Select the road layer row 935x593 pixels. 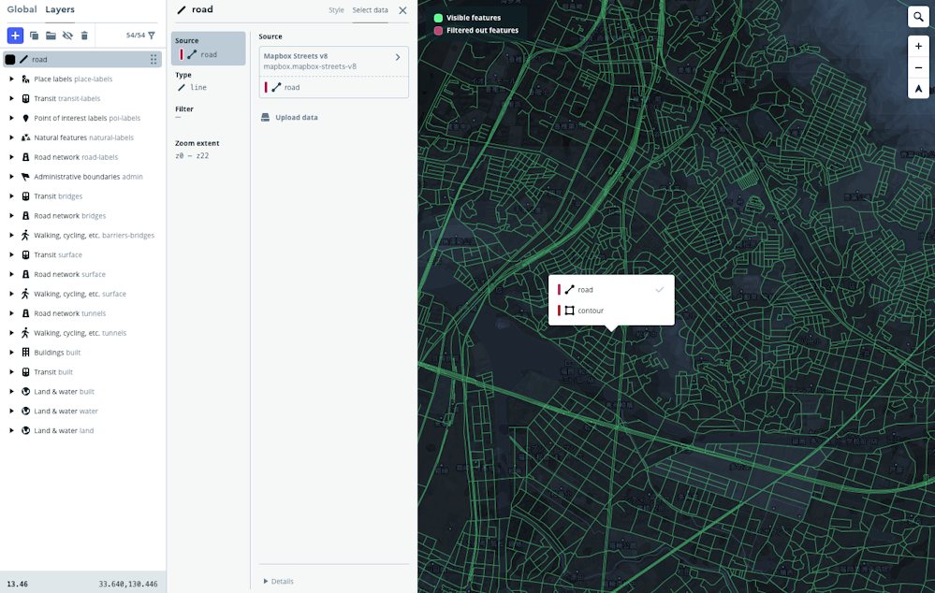pos(82,59)
